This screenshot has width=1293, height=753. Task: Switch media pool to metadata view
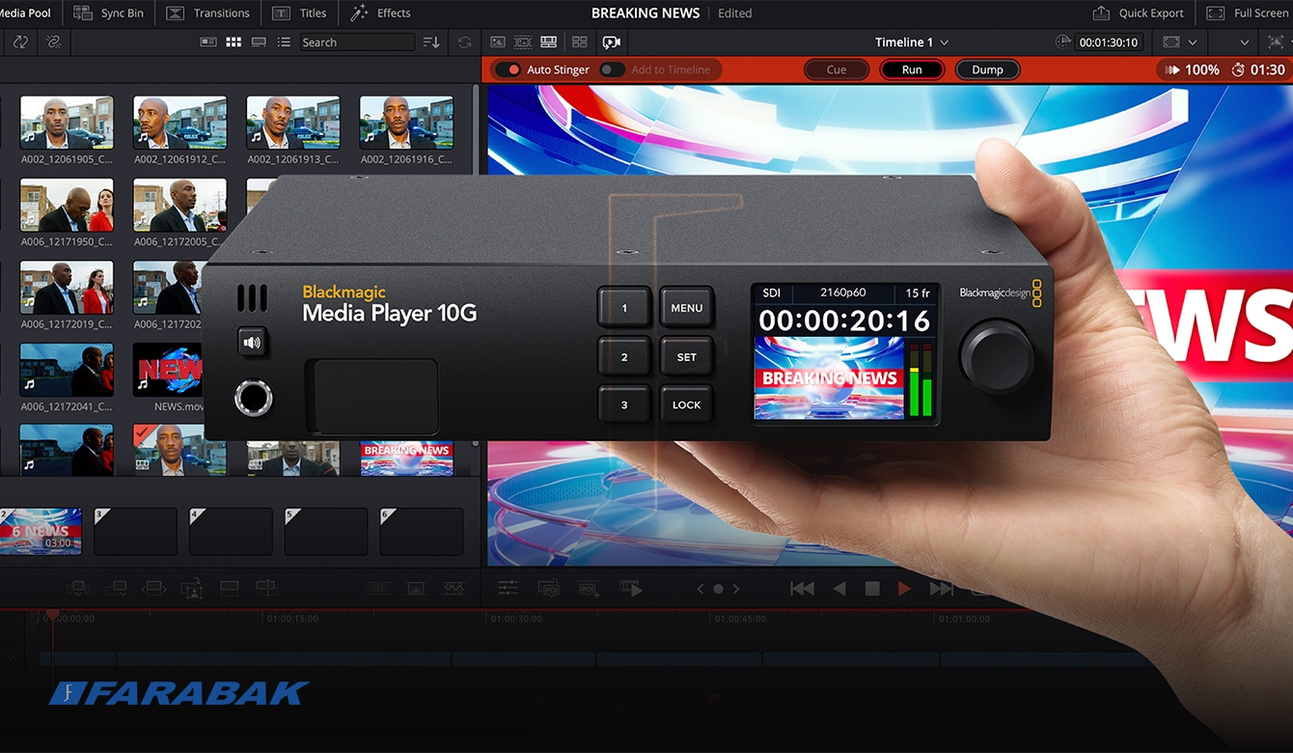pyautogui.click(x=208, y=42)
